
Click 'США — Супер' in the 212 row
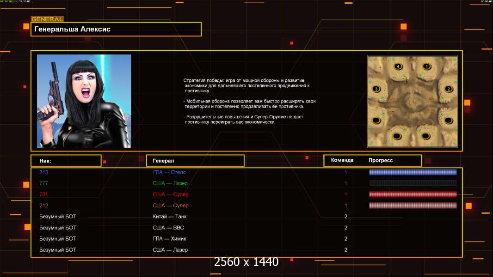click(x=170, y=205)
